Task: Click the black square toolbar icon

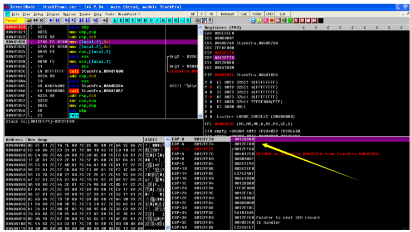Action: [x=321, y=20]
